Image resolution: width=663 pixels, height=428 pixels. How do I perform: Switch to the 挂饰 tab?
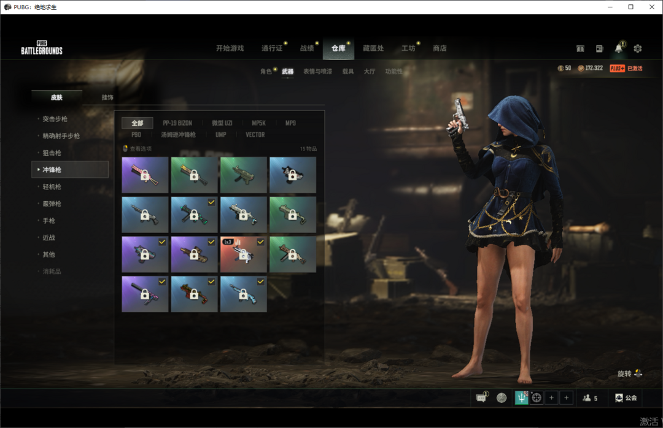(x=107, y=97)
